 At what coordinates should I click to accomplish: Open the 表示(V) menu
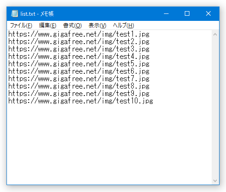97,26
